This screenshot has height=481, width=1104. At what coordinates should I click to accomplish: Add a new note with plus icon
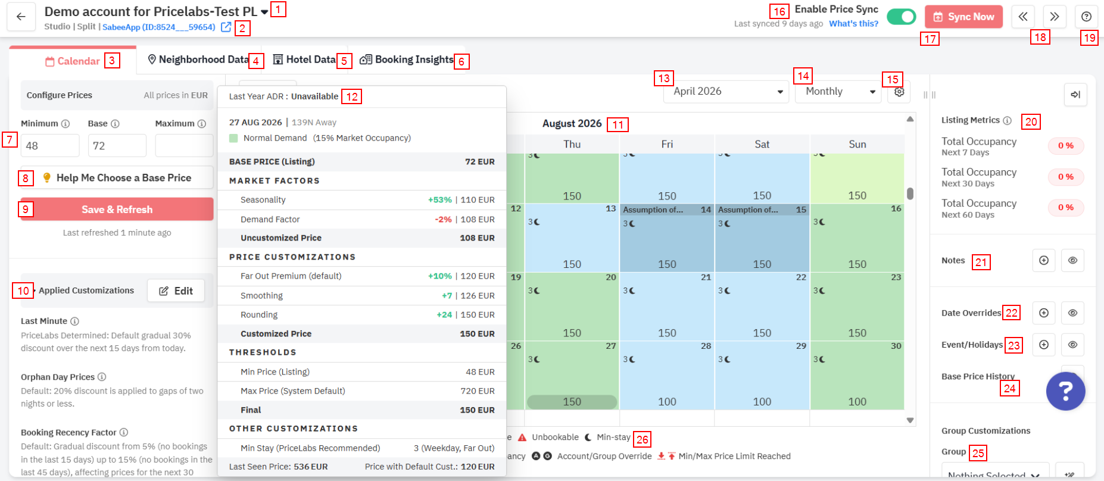(x=1043, y=261)
